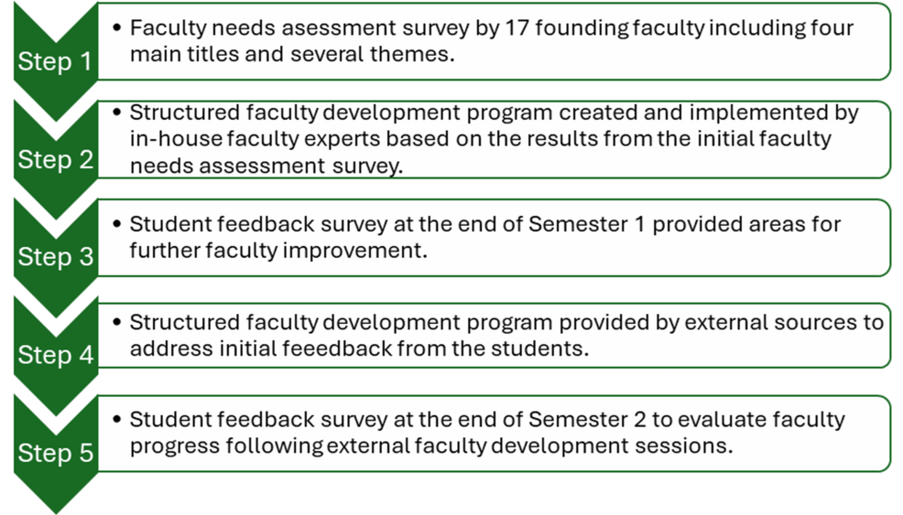Click the bottom arrow tip below Step 5
The image size is (903, 515).
(x=55, y=506)
